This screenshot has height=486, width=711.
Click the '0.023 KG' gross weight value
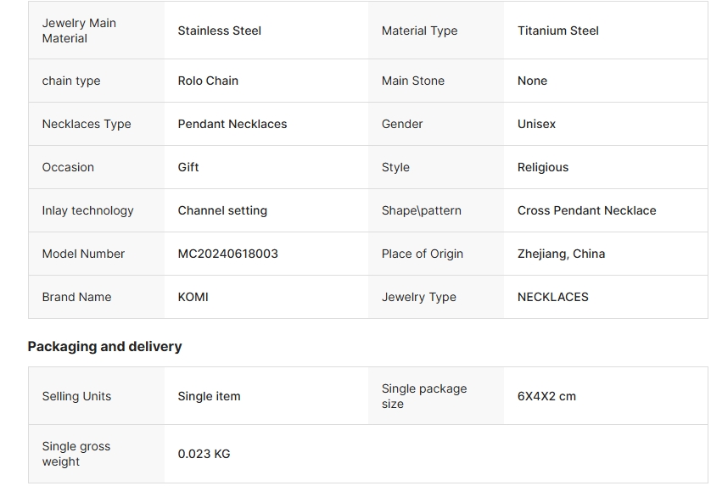click(204, 454)
